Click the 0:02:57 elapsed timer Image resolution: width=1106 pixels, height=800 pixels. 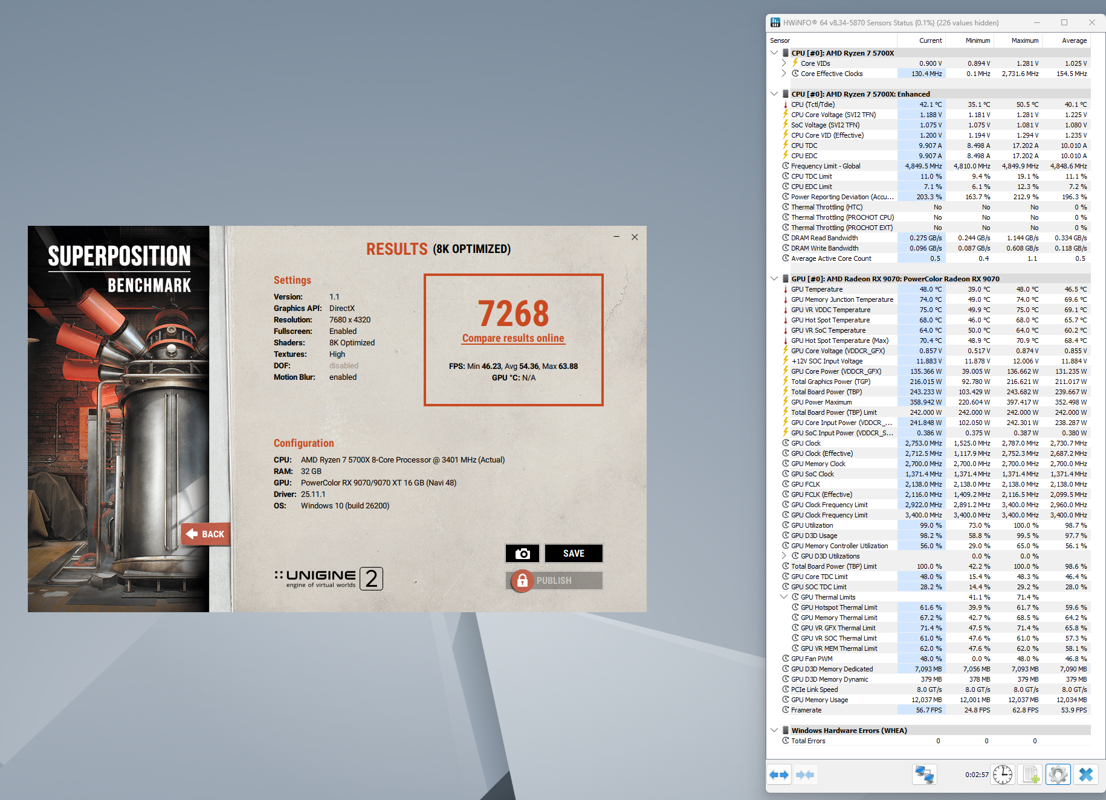[x=977, y=775]
